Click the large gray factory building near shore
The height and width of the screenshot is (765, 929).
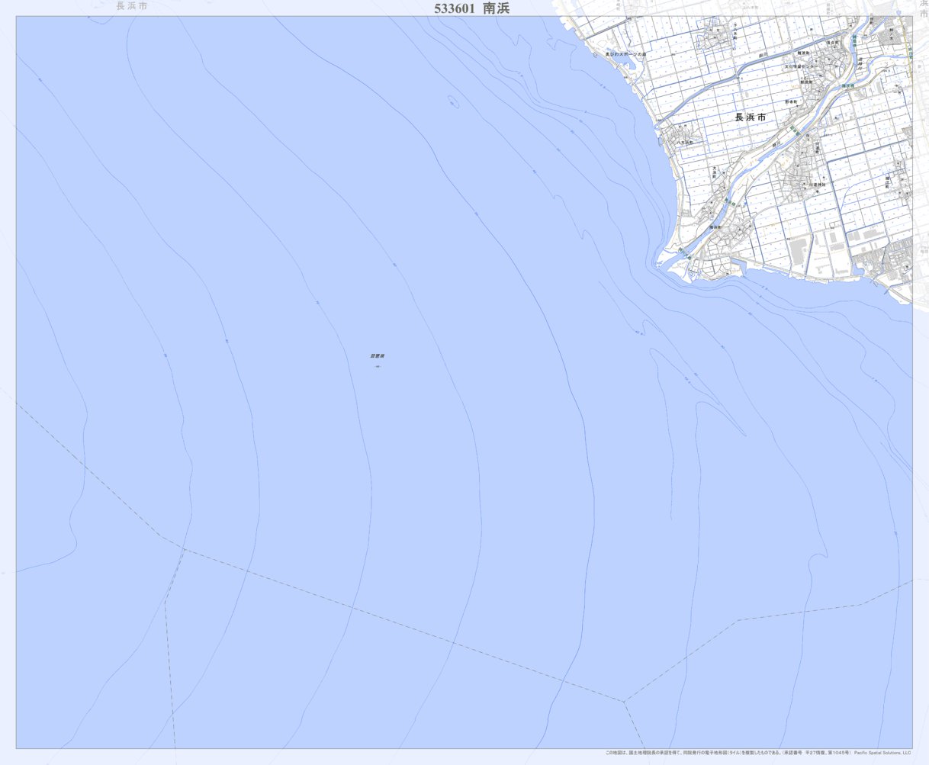click(799, 251)
